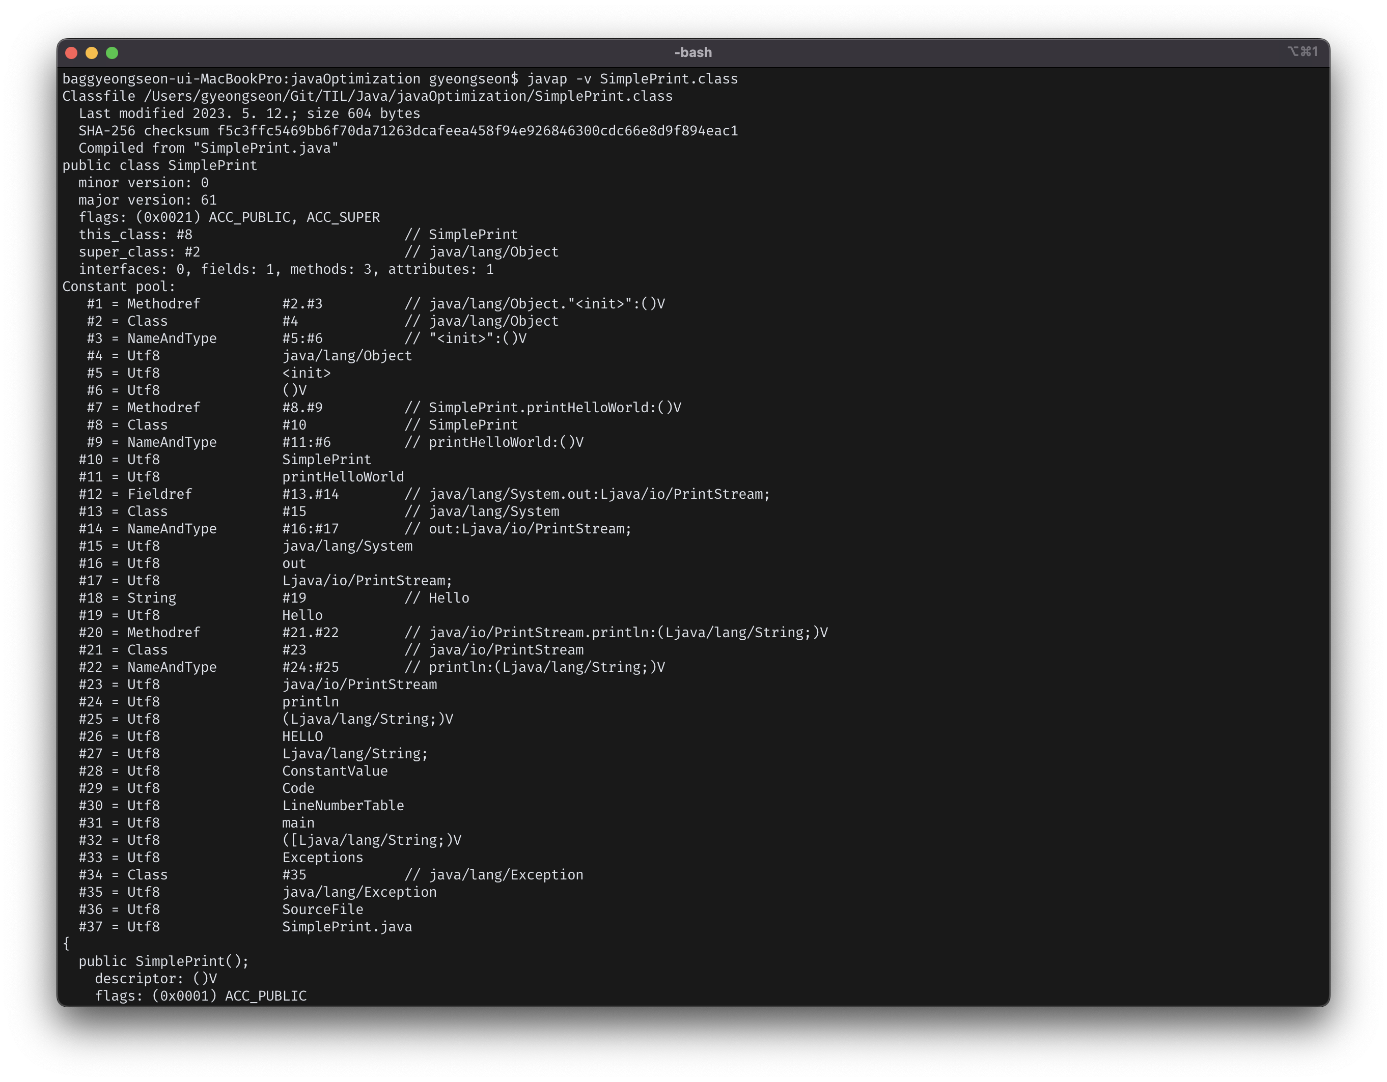Click the 'descriptor: ()V' line
This screenshot has height=1082, width=1387.
156,979
